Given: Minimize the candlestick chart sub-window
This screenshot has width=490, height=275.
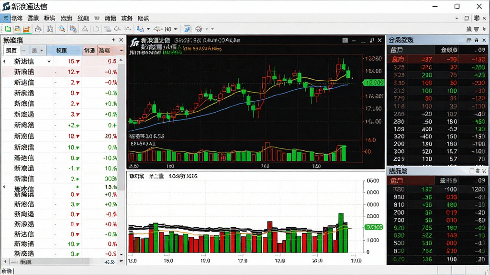Looking at the screenshot, I should point(354,41).
